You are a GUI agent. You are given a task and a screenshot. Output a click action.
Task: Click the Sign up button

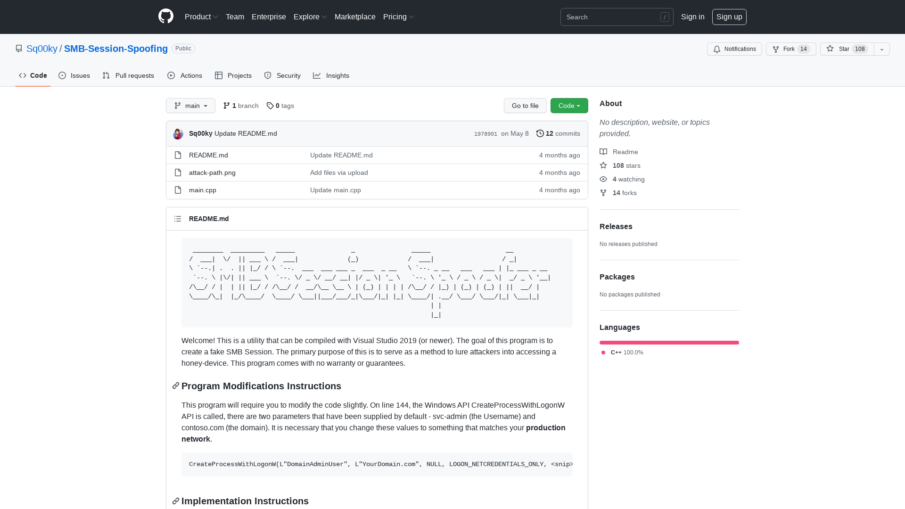[729, 16]
